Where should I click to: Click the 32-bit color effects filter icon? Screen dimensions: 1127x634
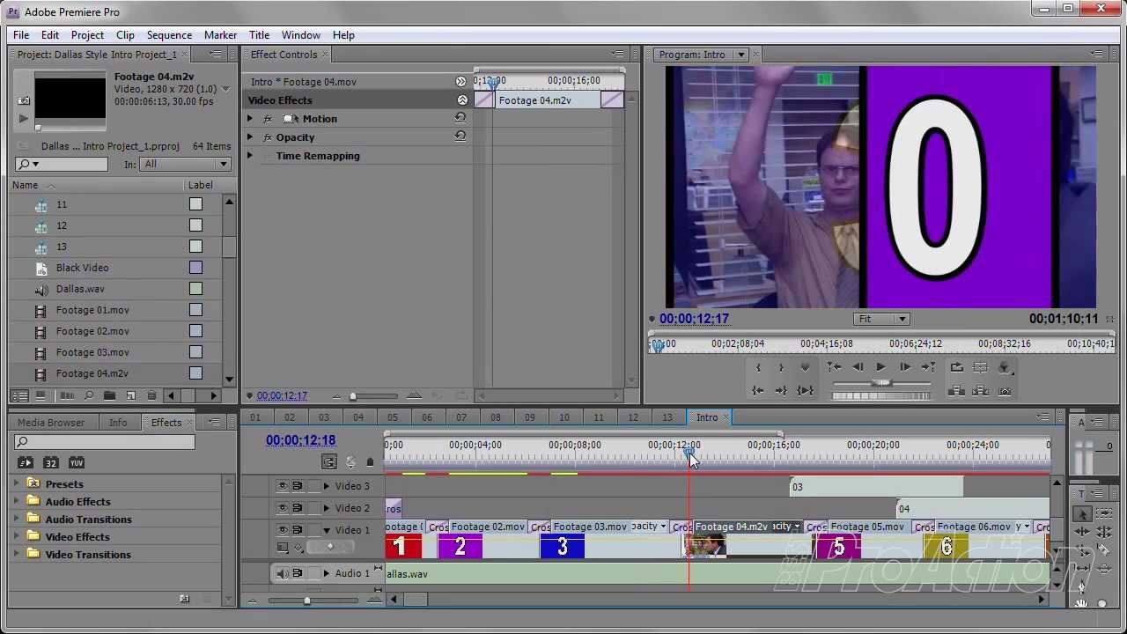click(51, 463)
